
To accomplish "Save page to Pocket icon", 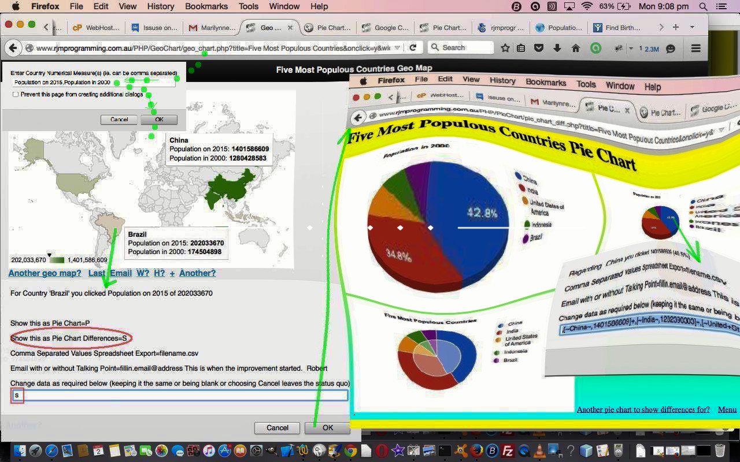I will click(x=539, y=48).
